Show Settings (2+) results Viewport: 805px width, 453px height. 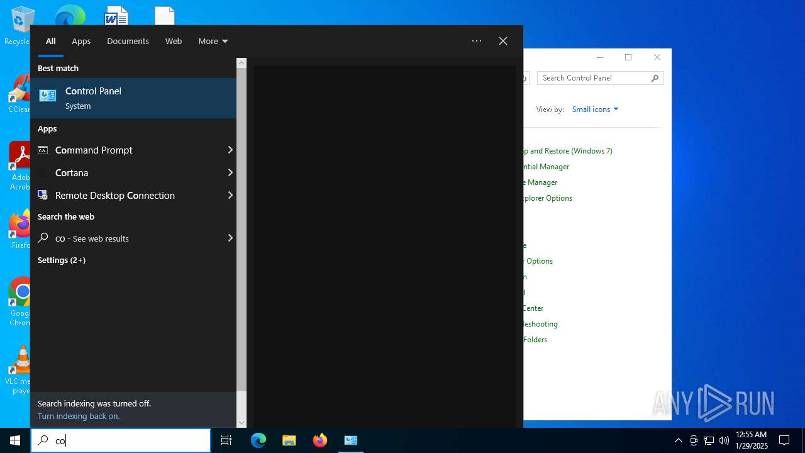click(62, 260)
